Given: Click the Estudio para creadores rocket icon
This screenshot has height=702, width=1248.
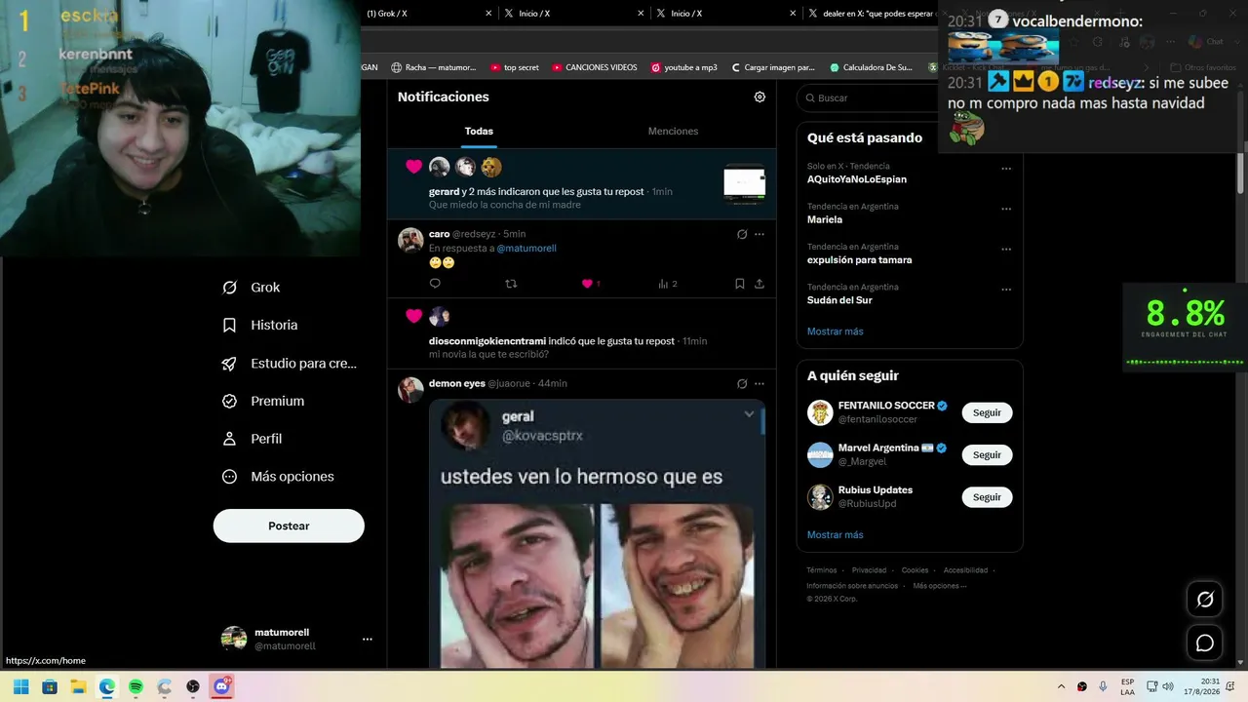Looking at the screenshot, I should (229, 363).
